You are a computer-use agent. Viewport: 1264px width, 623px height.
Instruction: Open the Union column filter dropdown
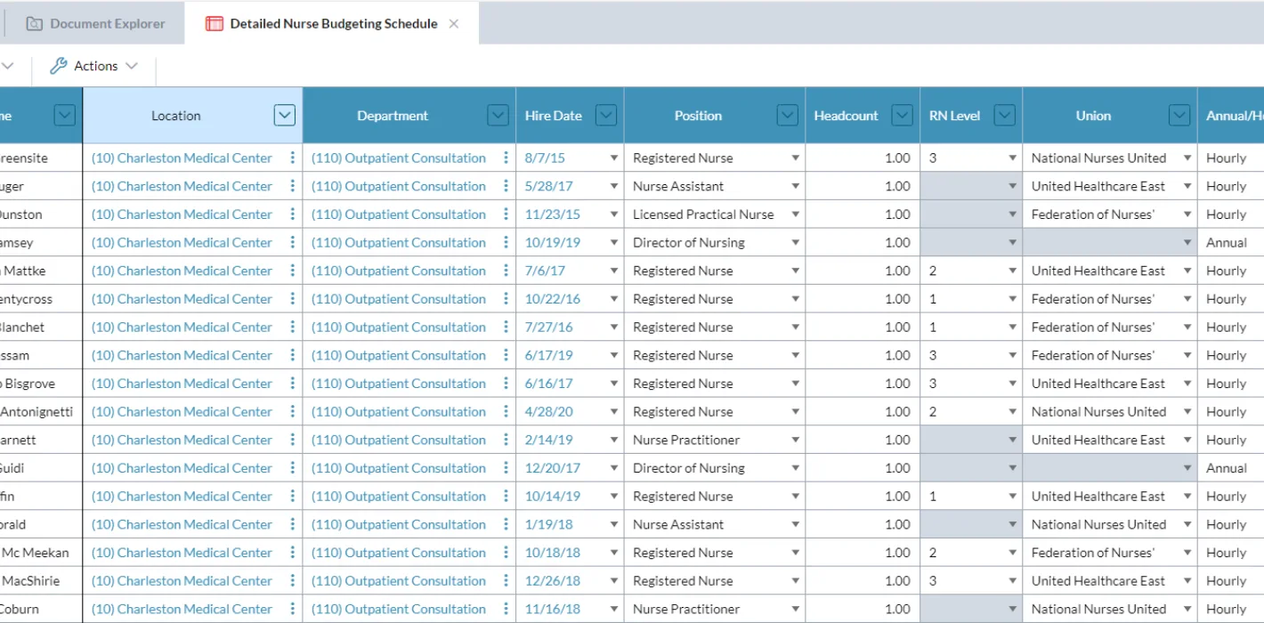pyautogui.click(x=1179, y=115)
